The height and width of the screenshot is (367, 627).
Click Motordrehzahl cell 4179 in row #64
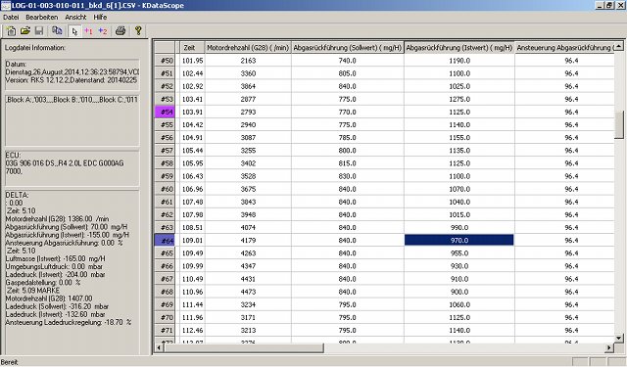248,241
